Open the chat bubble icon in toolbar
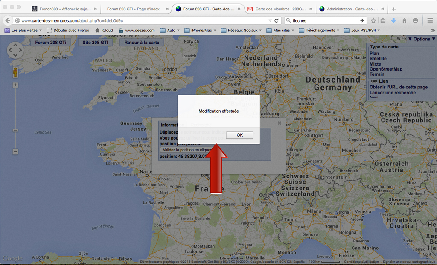The width and height of the screenshot is (437, 265). coord(415,20)
